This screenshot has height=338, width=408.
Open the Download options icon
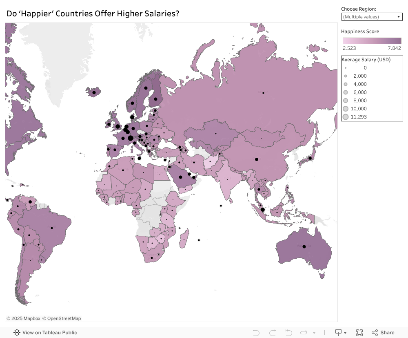(340, 333)
